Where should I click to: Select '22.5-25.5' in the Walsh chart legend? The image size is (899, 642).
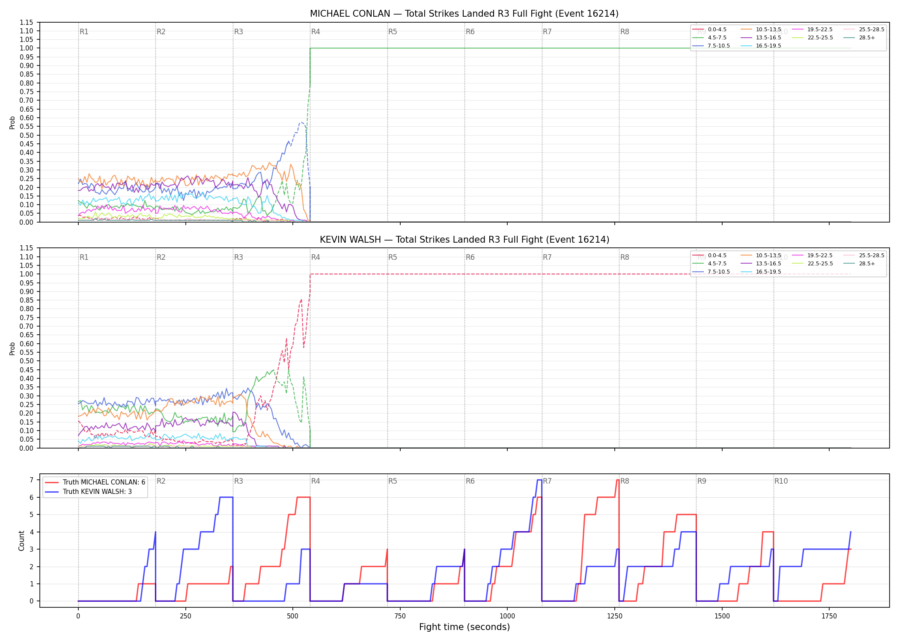click(820, 264)
